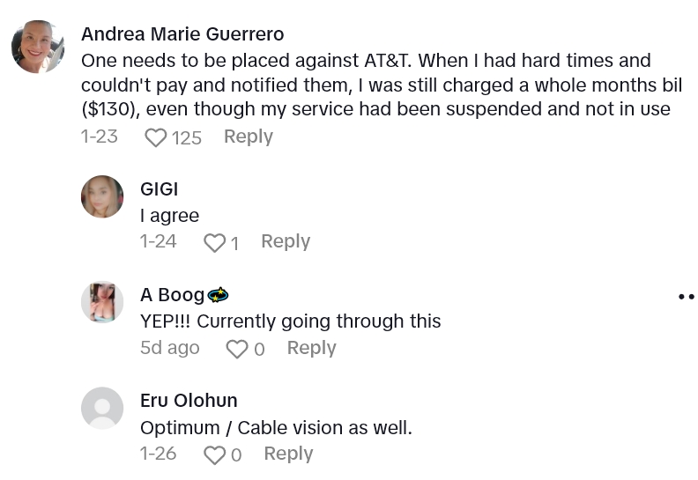
Task: Open A Boog's avatar
Action: pyautogui.click(x=102, y=302)
